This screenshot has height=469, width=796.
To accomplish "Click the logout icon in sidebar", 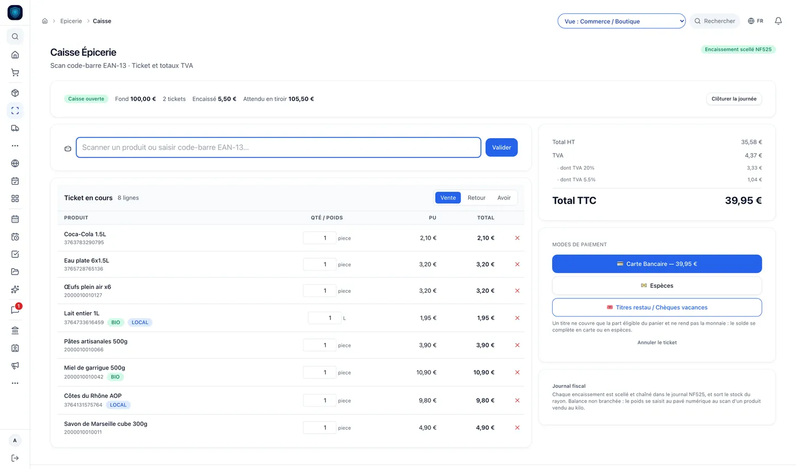I will (x=15, y=458).
